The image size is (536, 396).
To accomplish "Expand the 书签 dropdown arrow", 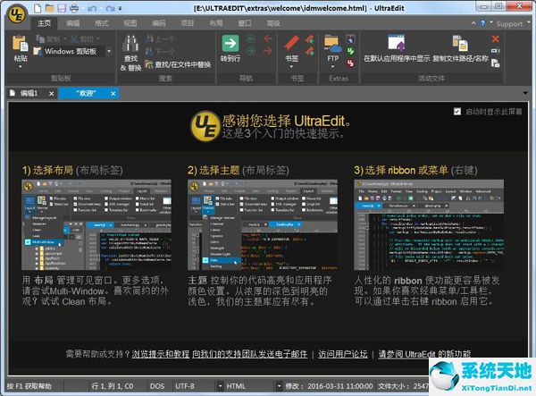I will 291,67.
